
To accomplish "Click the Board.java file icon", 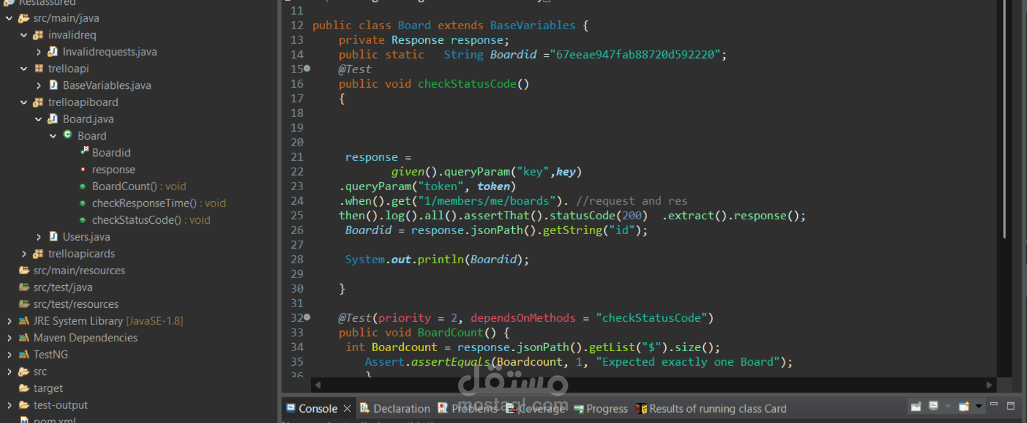I will click(53, 119).
